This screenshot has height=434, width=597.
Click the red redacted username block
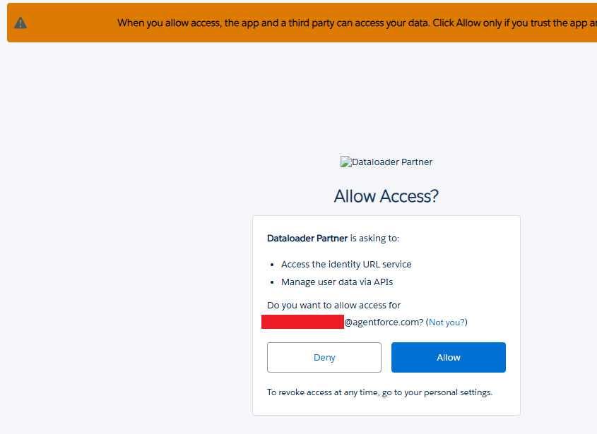click(x=302, y=322)
